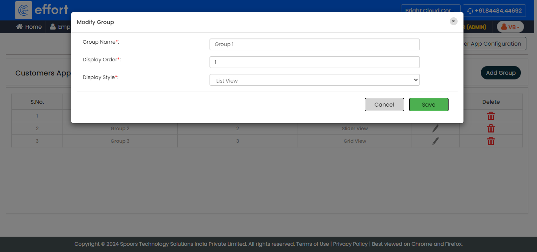The width and height of the screenshot is (537, 252).
Task: Edit Group 2 using pencil icon
Action: pos(435,129)
